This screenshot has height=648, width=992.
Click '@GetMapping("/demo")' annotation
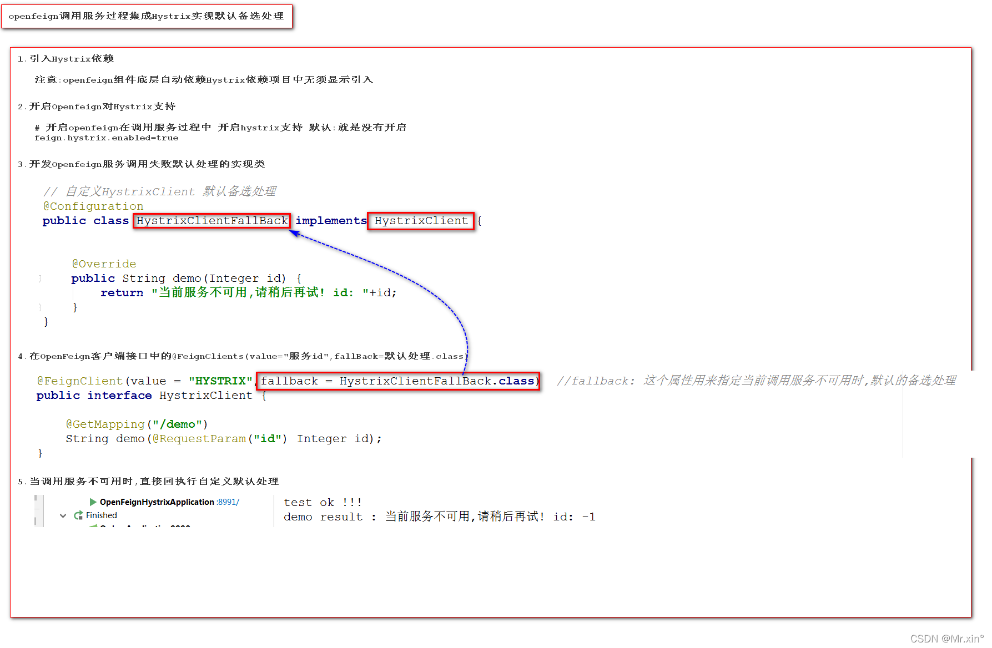137,424
